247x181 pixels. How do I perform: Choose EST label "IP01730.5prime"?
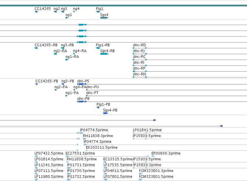(x=81, y=171)
